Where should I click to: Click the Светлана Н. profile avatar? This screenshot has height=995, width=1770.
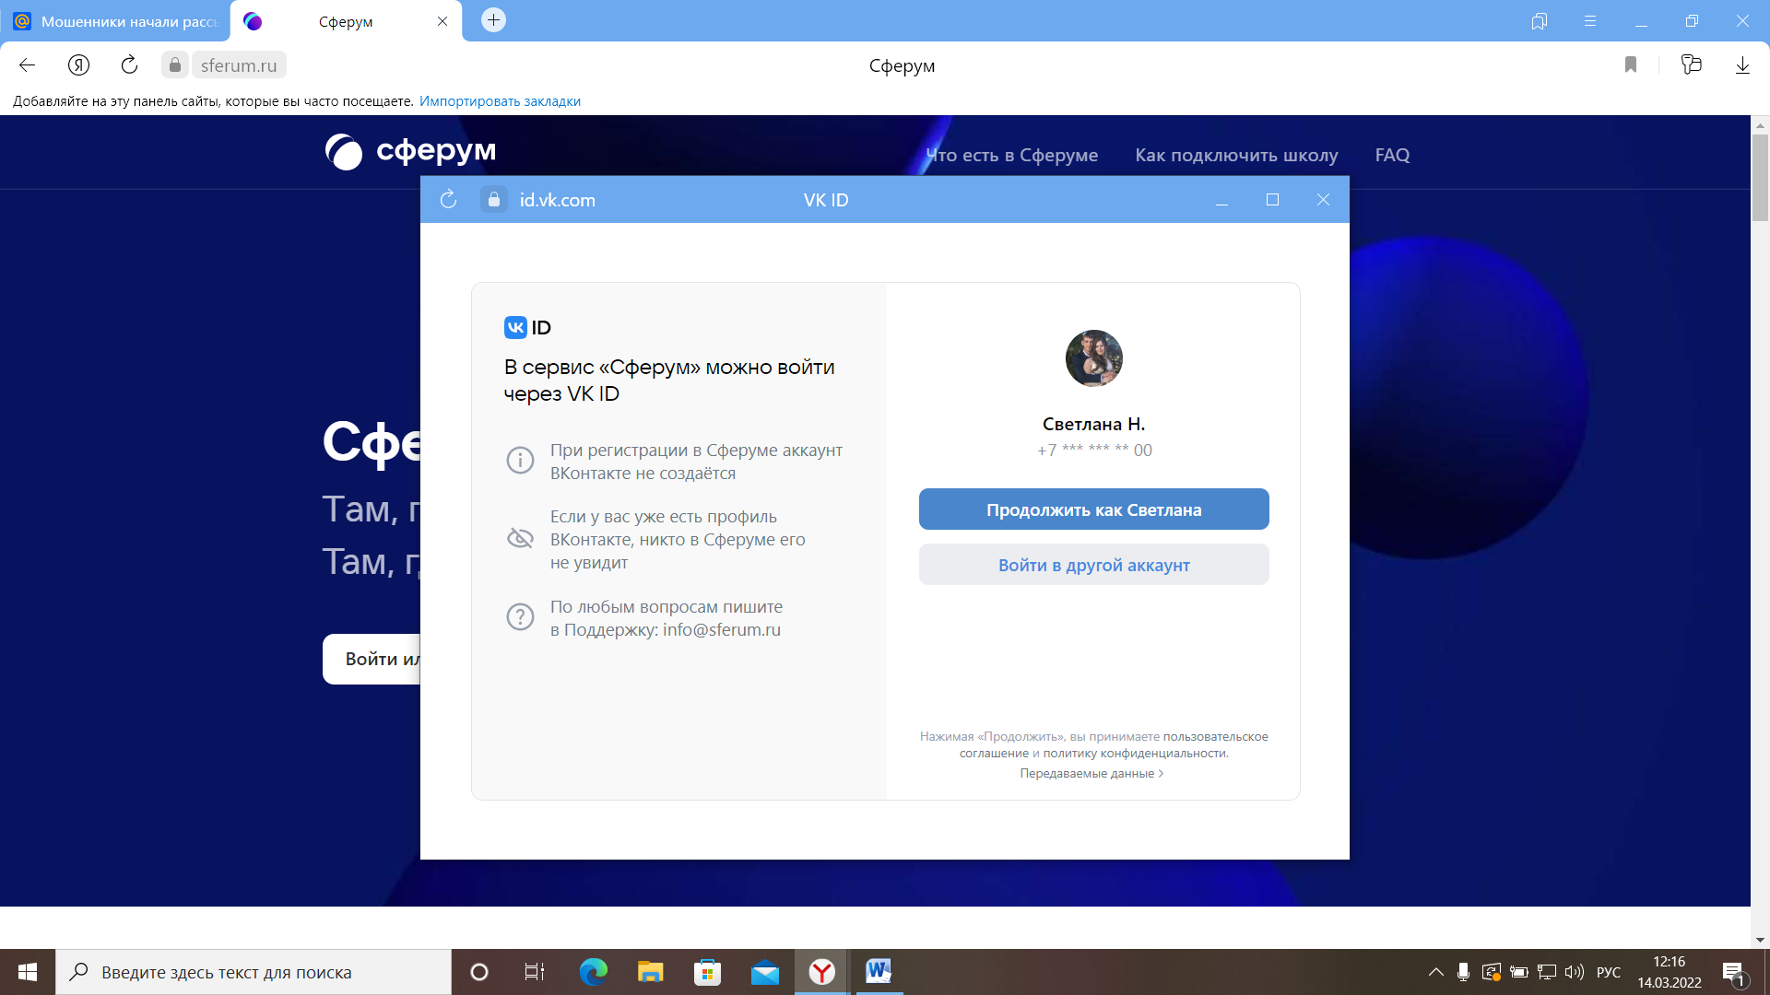pyautogui.click(x=1094, y=358)
